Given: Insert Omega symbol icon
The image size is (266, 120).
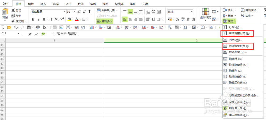Looking at the screenshot, I should click(185, 27).
